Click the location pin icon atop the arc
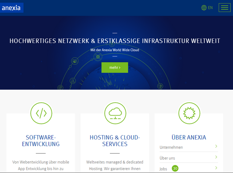 (x=112, y=44)
